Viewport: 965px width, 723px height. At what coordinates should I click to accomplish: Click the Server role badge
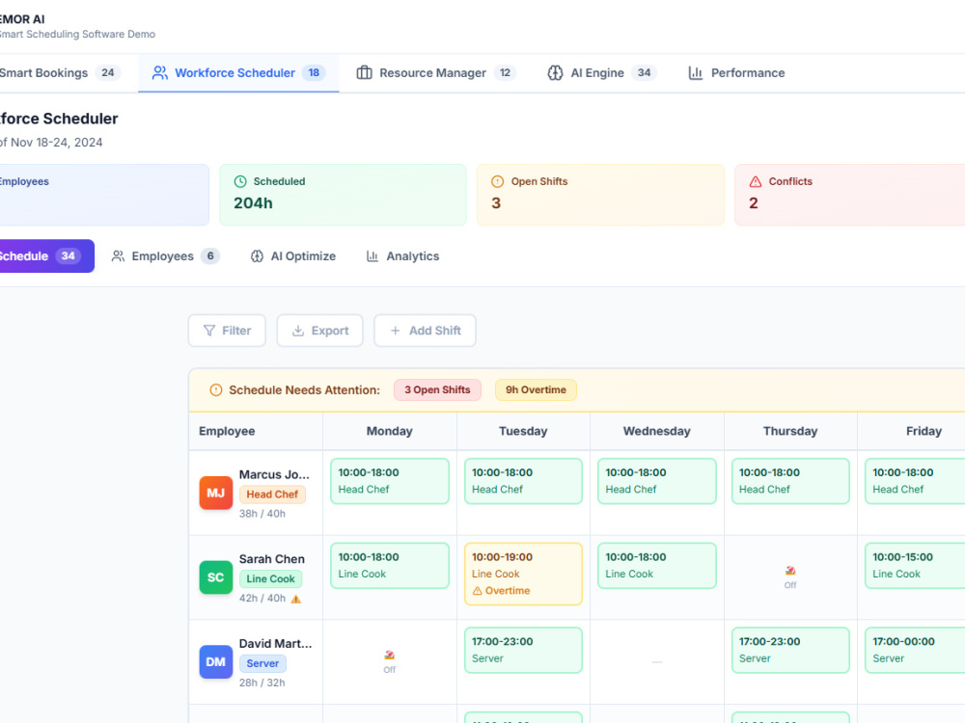[x=262, y=663]
